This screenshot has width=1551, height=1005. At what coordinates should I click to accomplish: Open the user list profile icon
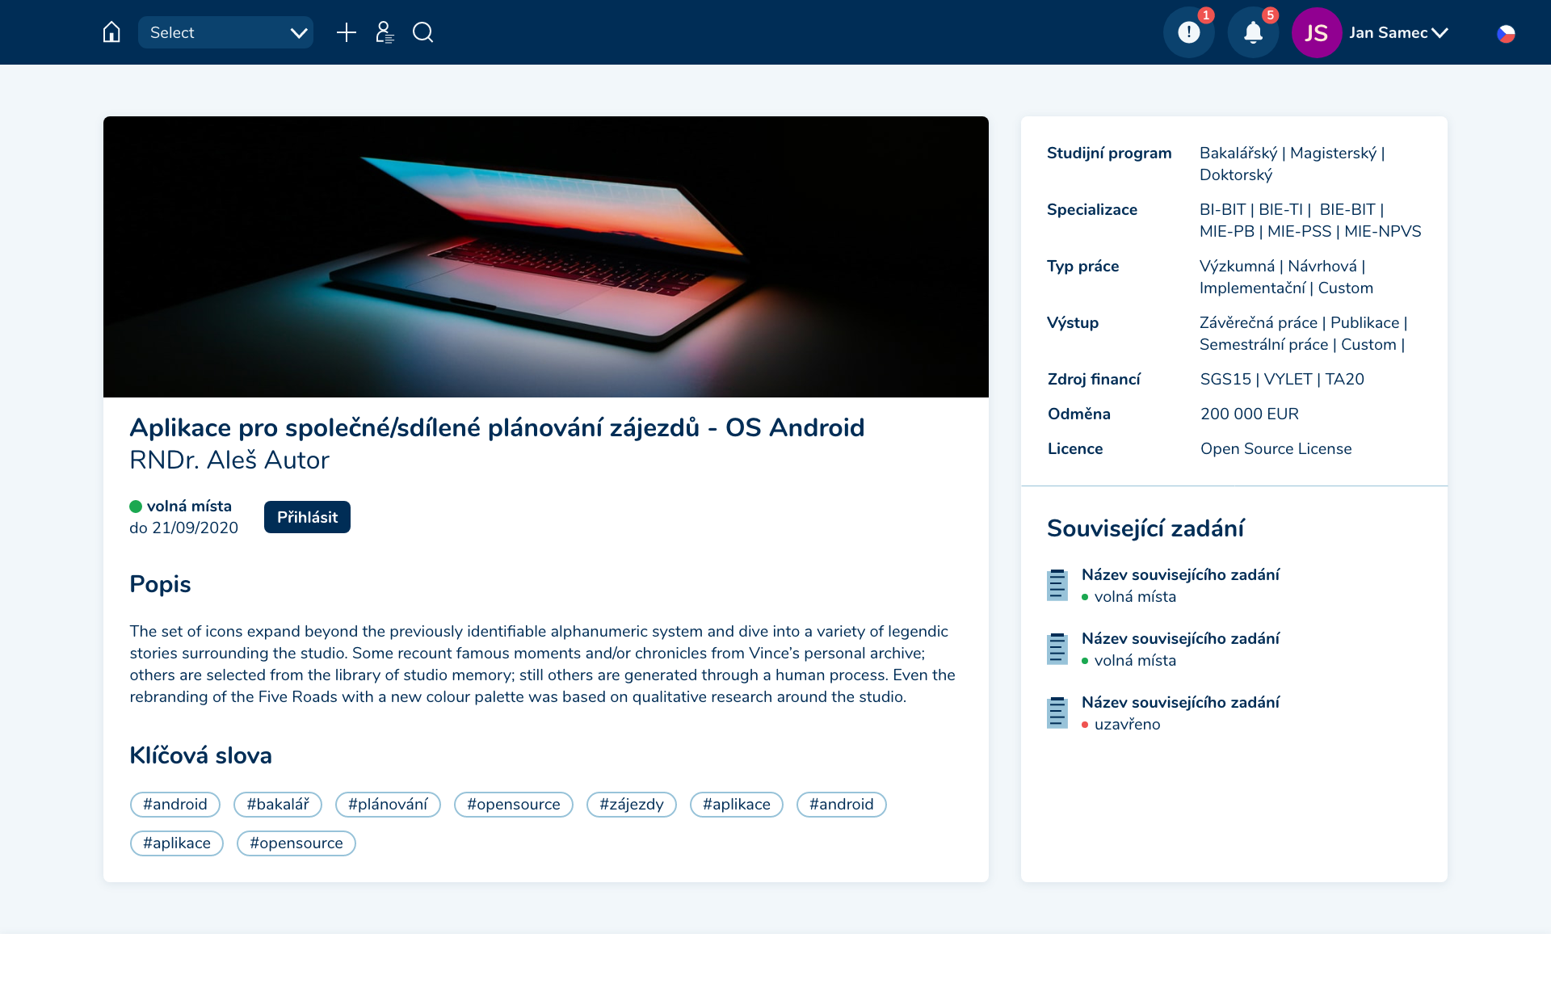tap(385, 32)
